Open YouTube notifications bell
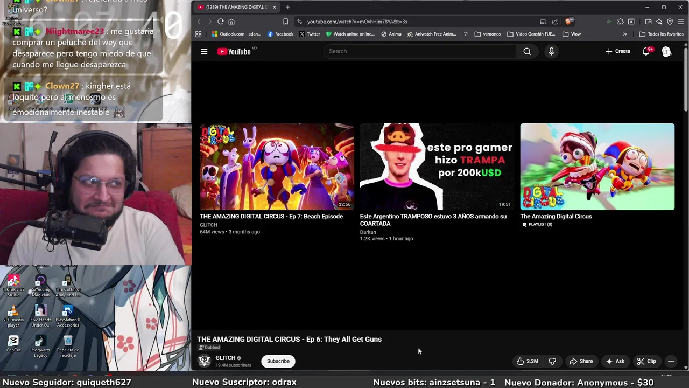Image resolution: width=689 pixels, height=388 pixels. tap(646, 51)
